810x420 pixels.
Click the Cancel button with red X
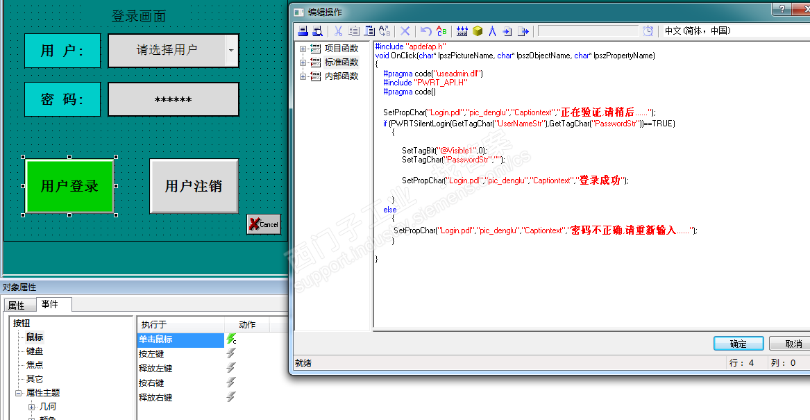coord(264,224)
